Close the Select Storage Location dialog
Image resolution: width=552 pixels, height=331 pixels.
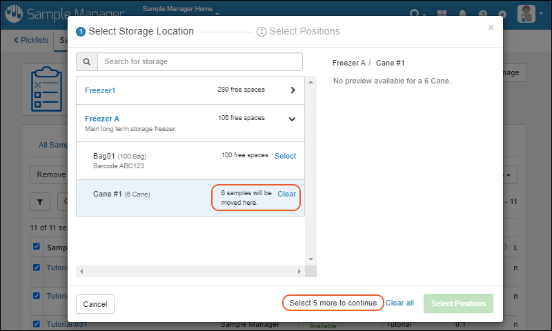[x=491, y=28]
